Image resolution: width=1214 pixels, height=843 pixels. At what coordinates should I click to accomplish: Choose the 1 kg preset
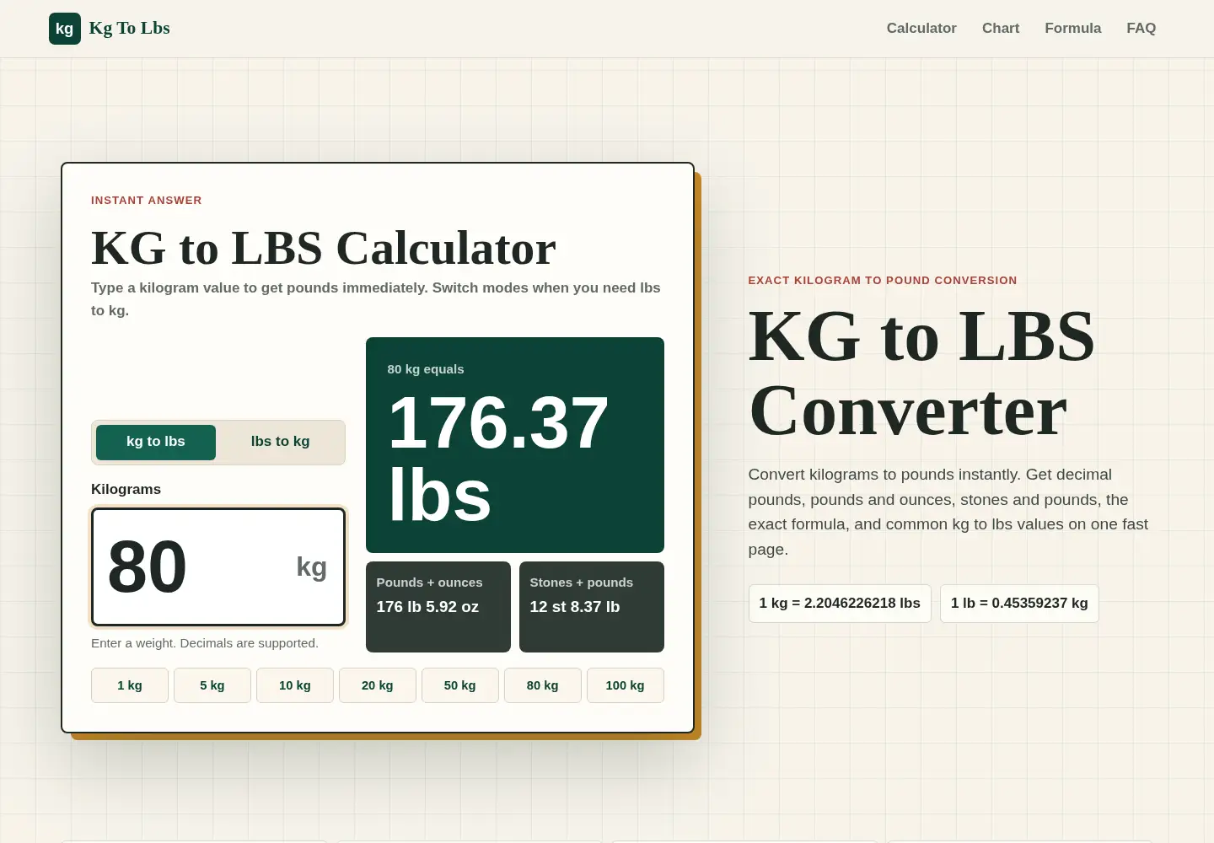pos(130,685)
